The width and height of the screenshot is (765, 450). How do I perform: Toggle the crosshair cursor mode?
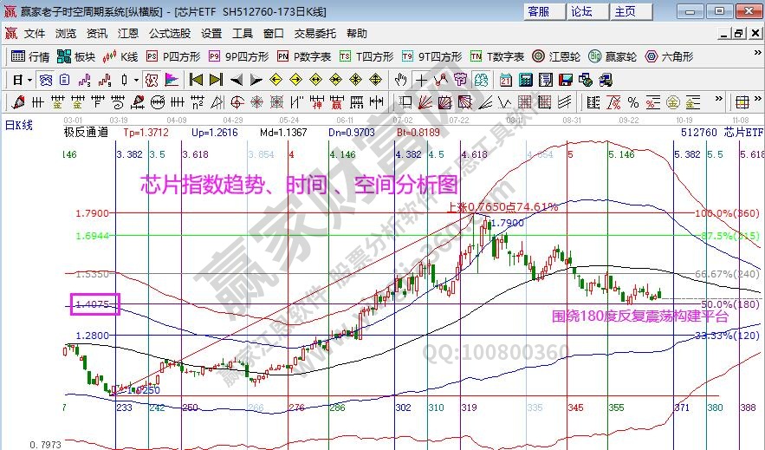[x=421, y=80]
